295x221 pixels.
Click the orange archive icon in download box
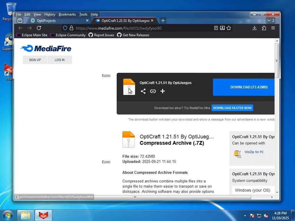click(129, 87)
